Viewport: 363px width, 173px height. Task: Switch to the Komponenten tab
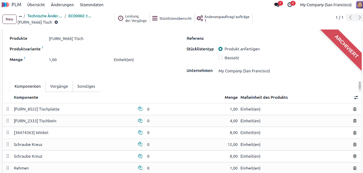point(28,86)
